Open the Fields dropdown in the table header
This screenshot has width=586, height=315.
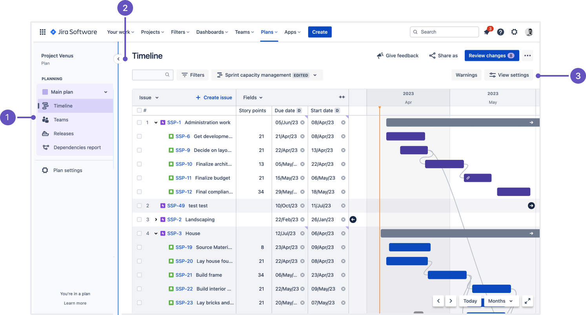click(252, 97)
